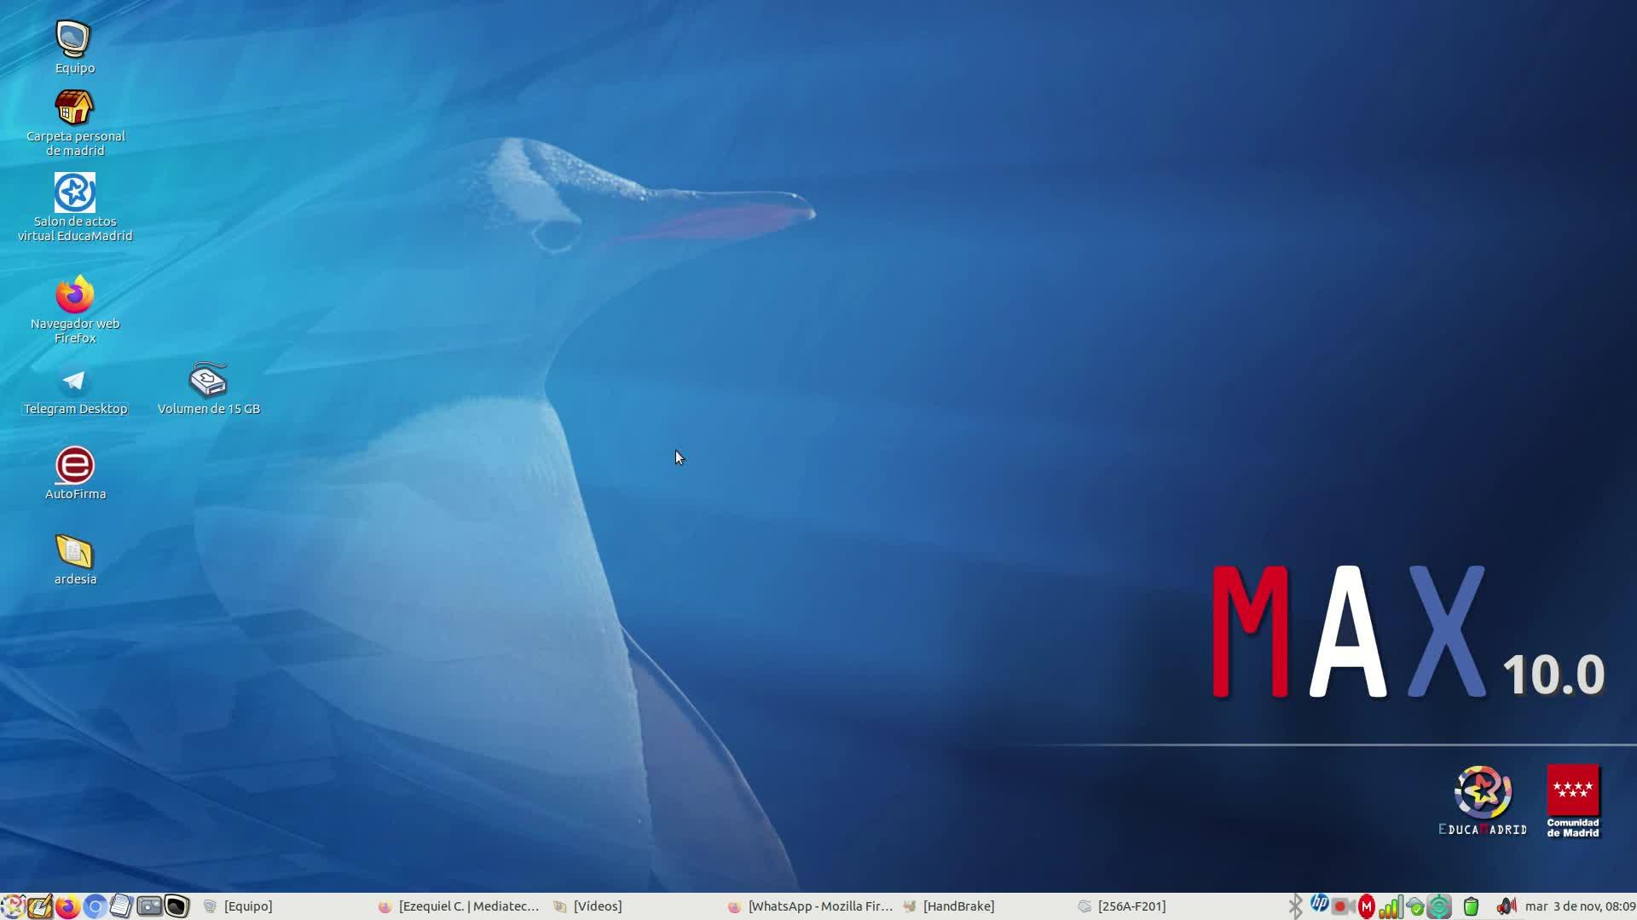Select the AutoFirma desktop icon
Screen dimensions: 1637x920
click(75, 474)
